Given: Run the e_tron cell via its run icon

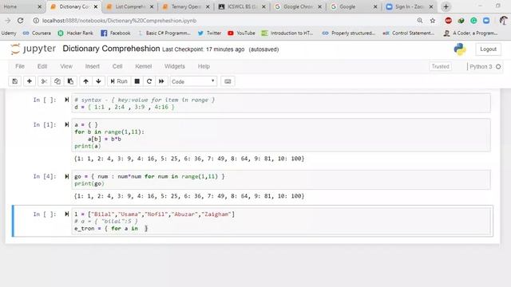Looking at the screenshot, I should (x=67, y=214).
